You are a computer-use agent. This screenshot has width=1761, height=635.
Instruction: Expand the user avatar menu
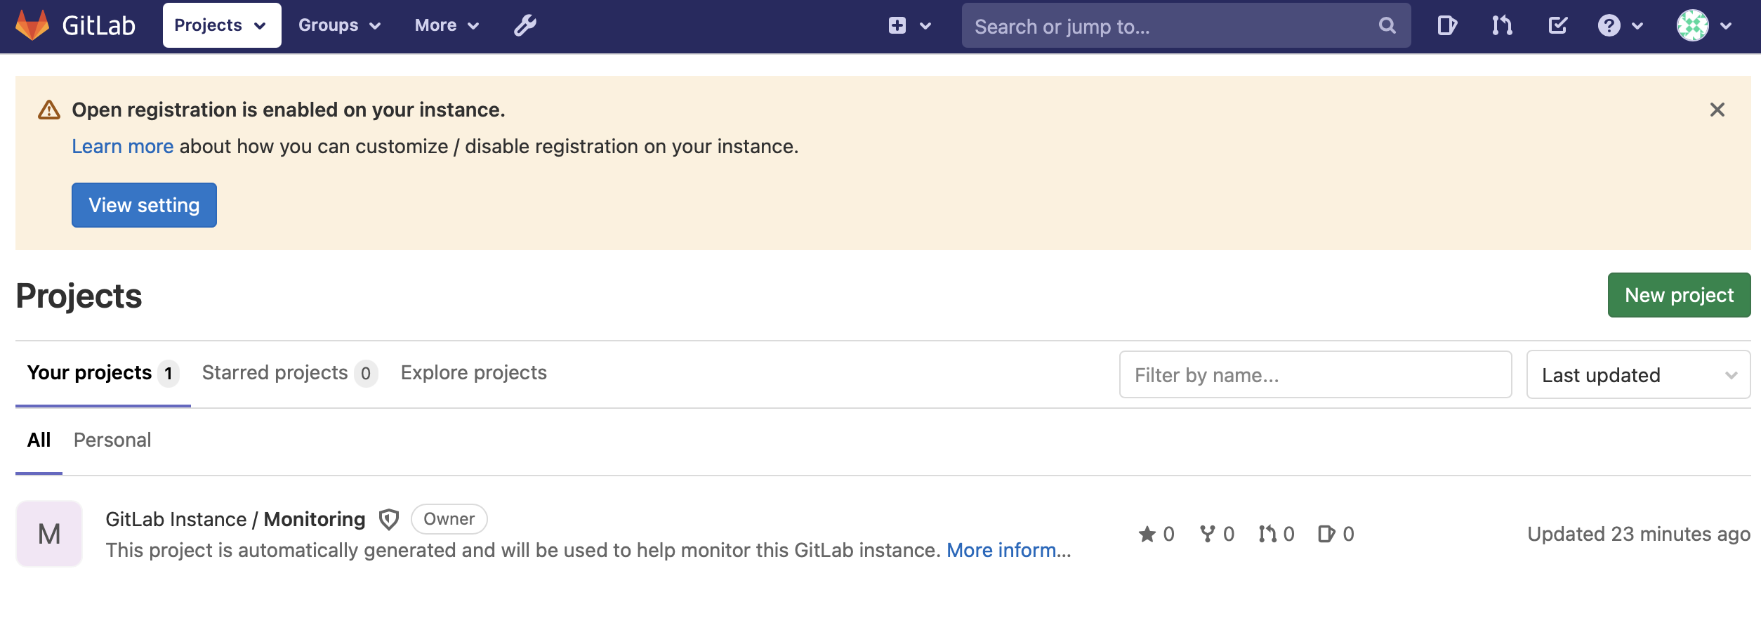point(1694,25)
